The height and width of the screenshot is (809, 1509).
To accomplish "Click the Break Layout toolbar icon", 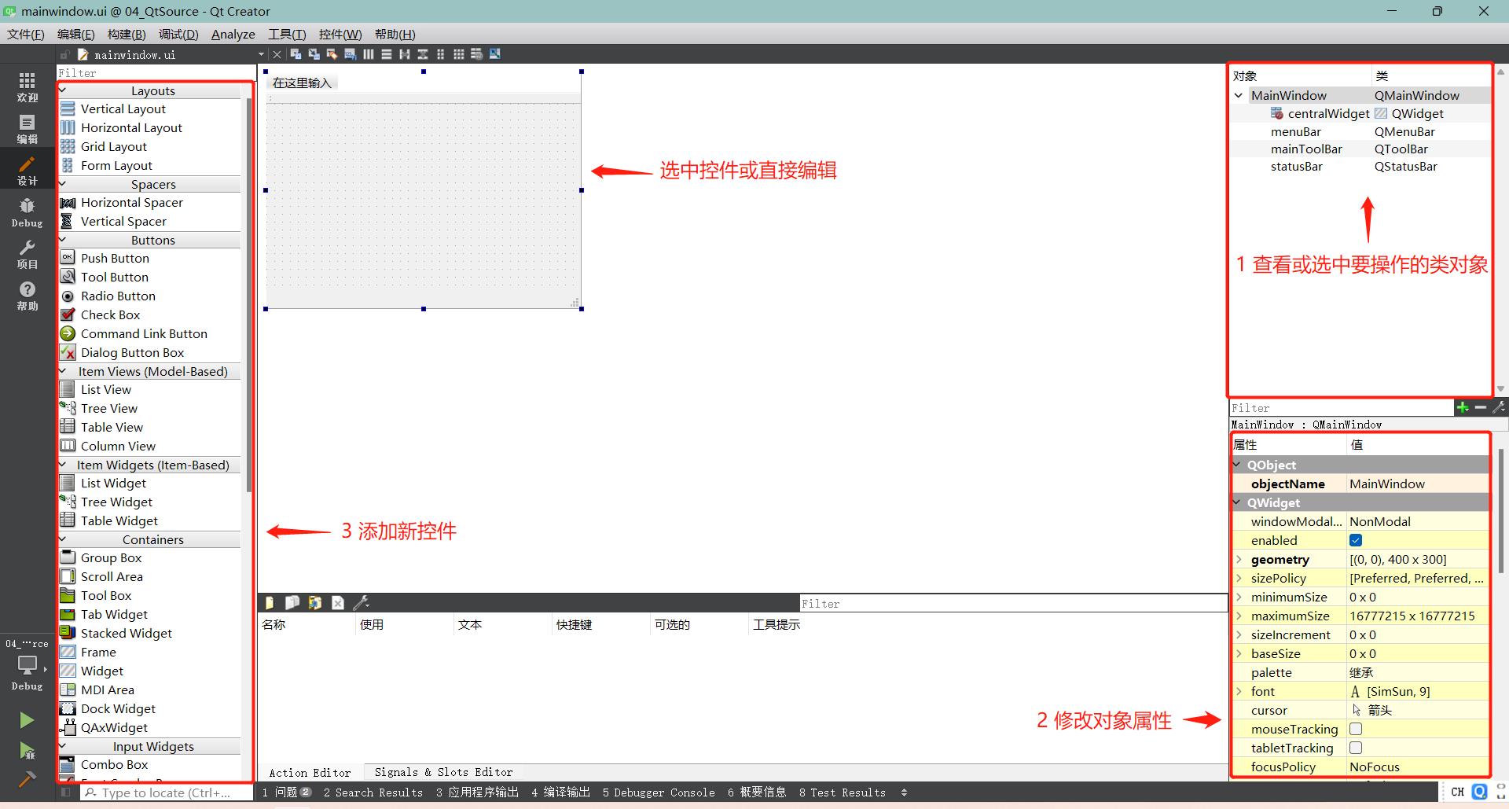I will [476, 54].
